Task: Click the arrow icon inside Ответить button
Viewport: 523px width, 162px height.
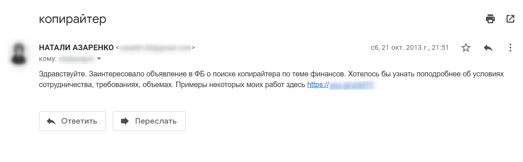Action: coord(51,121)
